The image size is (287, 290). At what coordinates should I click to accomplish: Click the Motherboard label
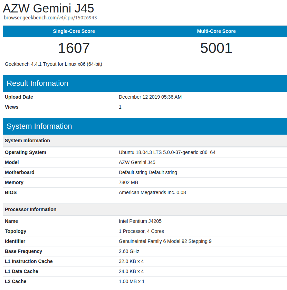coord(20,172)
